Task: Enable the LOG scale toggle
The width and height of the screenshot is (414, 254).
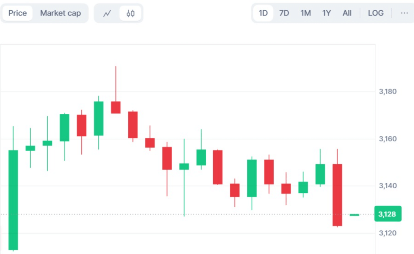Action: pos(376,13)
